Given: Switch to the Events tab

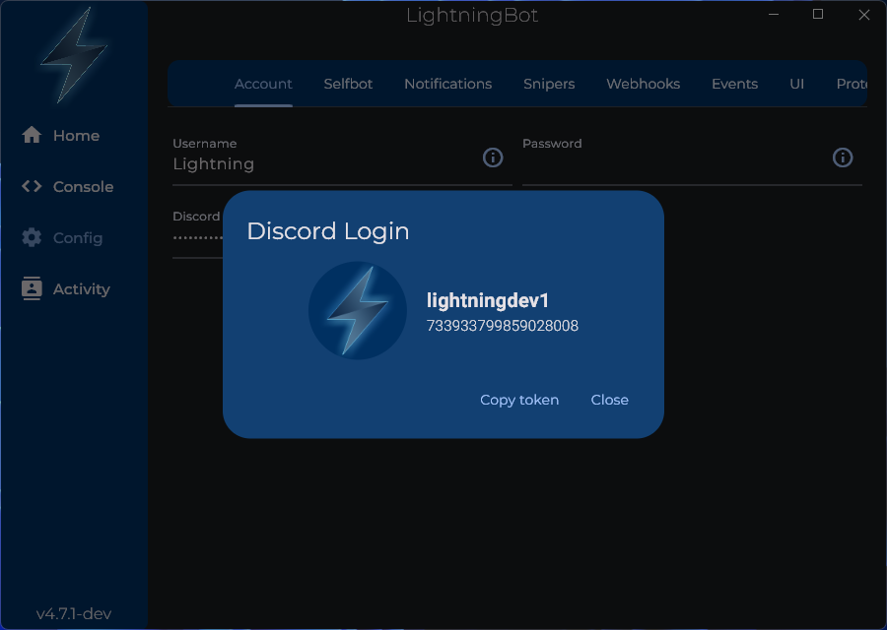Looking at the screenshot, I should point(734,84).
